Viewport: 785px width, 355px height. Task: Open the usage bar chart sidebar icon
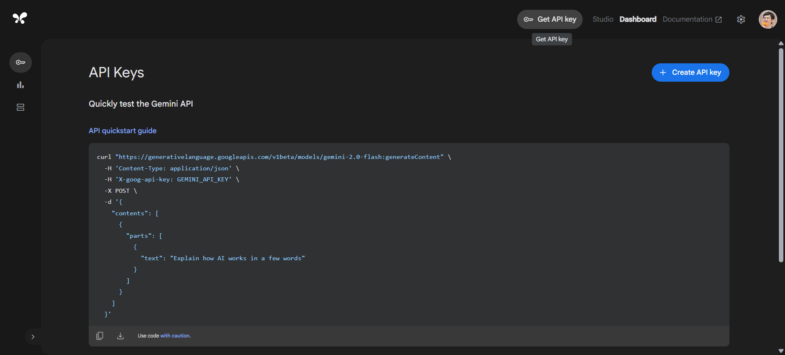point(20,85)
